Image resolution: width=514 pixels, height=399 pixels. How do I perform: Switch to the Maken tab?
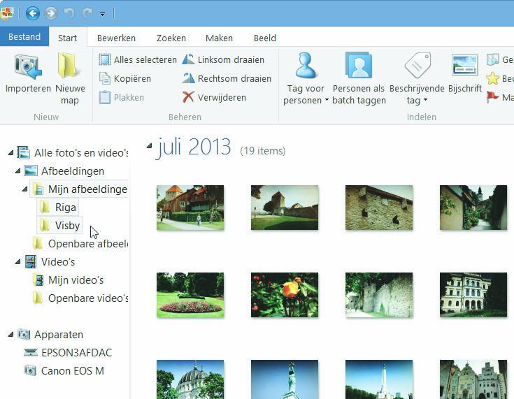(x=219, y=38)
